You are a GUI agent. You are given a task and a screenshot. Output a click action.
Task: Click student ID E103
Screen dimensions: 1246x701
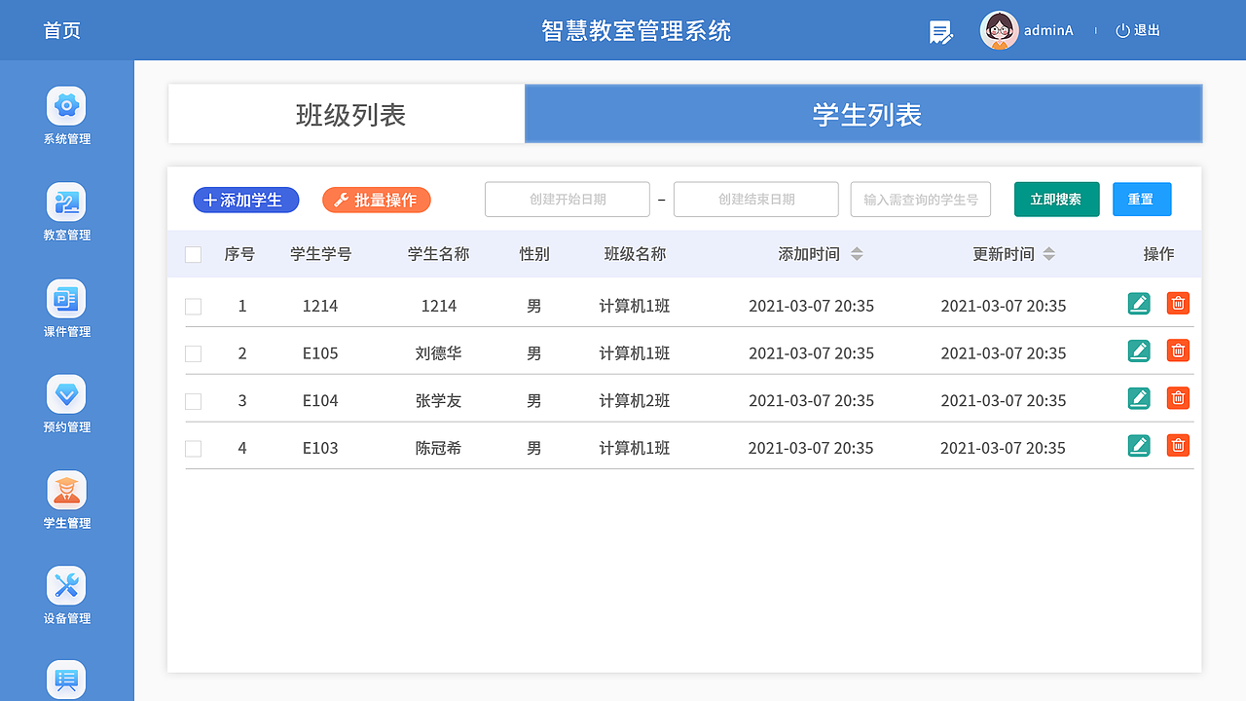[x=320, y=448]
